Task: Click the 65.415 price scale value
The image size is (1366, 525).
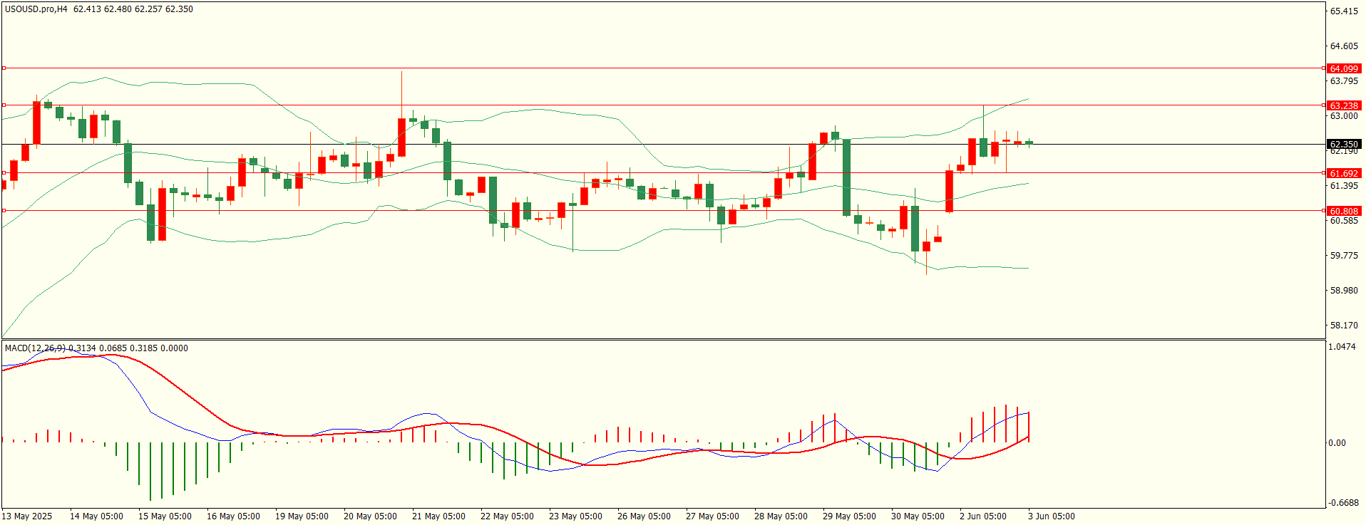Action: click(x=1344, y=11)
